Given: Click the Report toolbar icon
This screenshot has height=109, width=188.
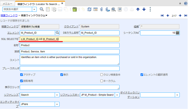Looking at the screenshot, I should (120, 9).
